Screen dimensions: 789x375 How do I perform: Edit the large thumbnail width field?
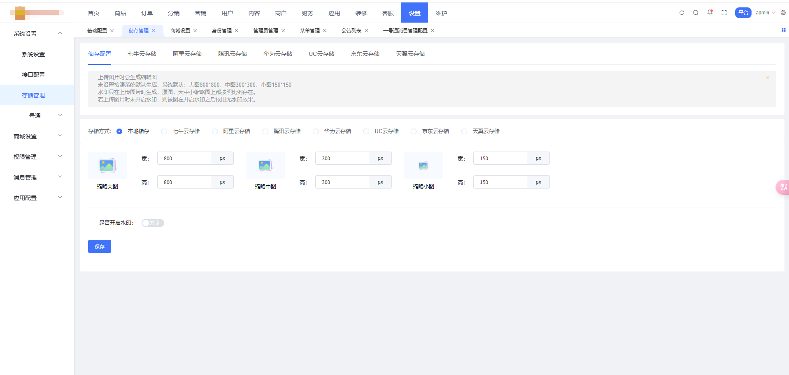click(x=184, y=159)
